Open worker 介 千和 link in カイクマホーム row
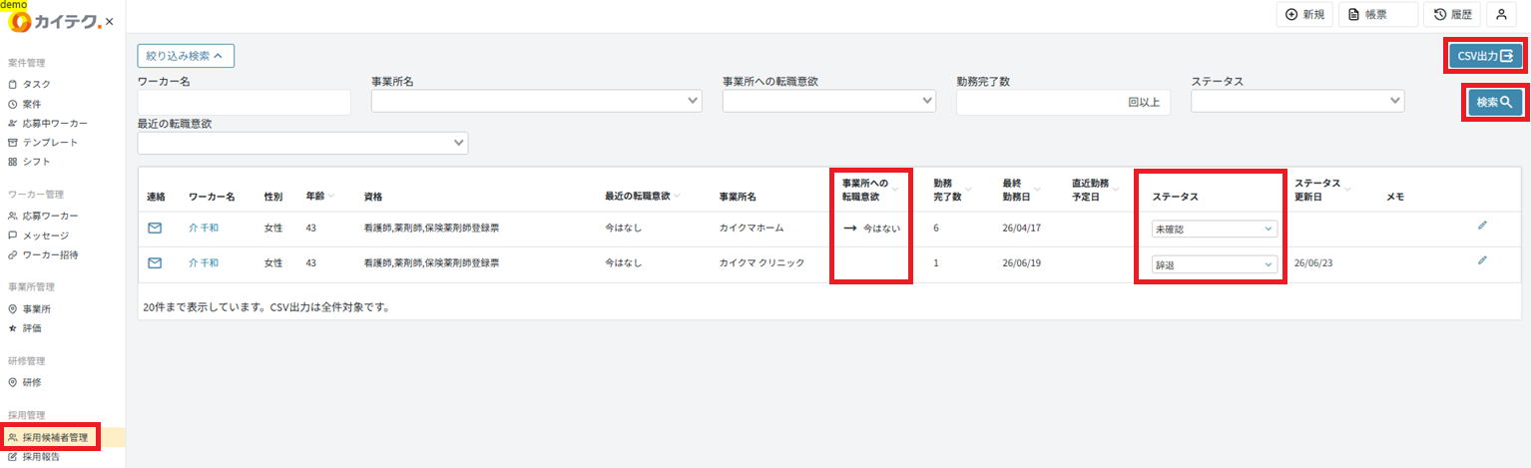This screenshot has width=1531, height=468. (x=204, y=229)
